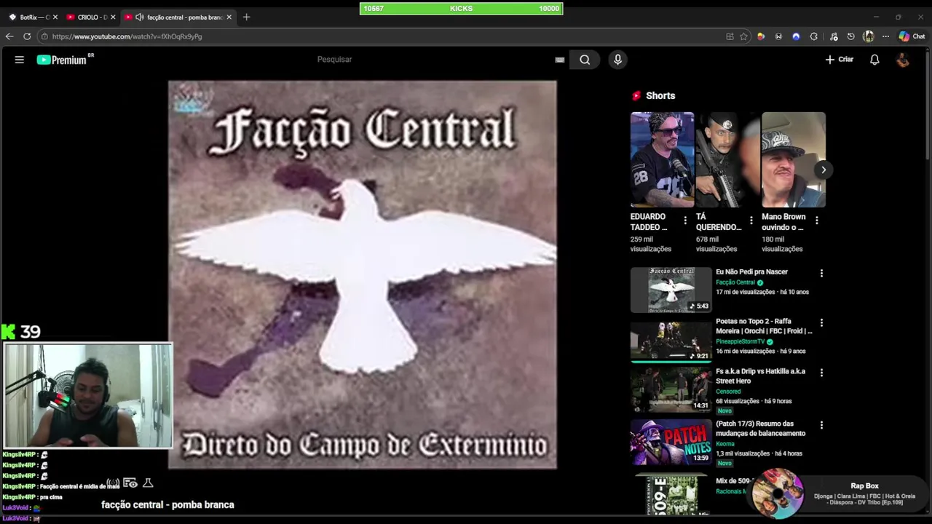Open a new browser tab
This screenshot has width=932, height=524.
click(x=246, y=17)
